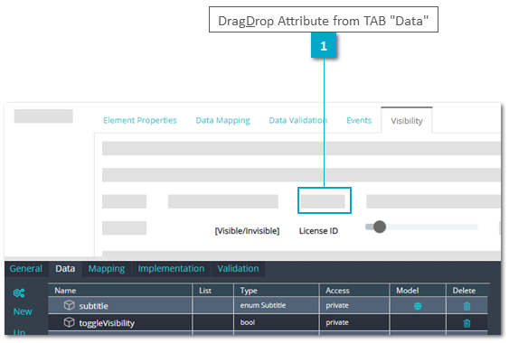
Task: Open the Validation tab in bottom panel
Action: click(x=238, y=268)
